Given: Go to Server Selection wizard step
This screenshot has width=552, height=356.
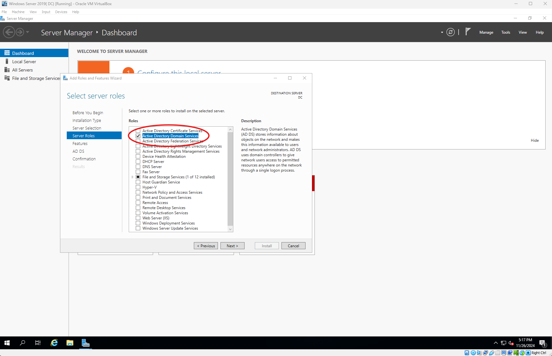Looking at the screenshot, I should 87,128.
